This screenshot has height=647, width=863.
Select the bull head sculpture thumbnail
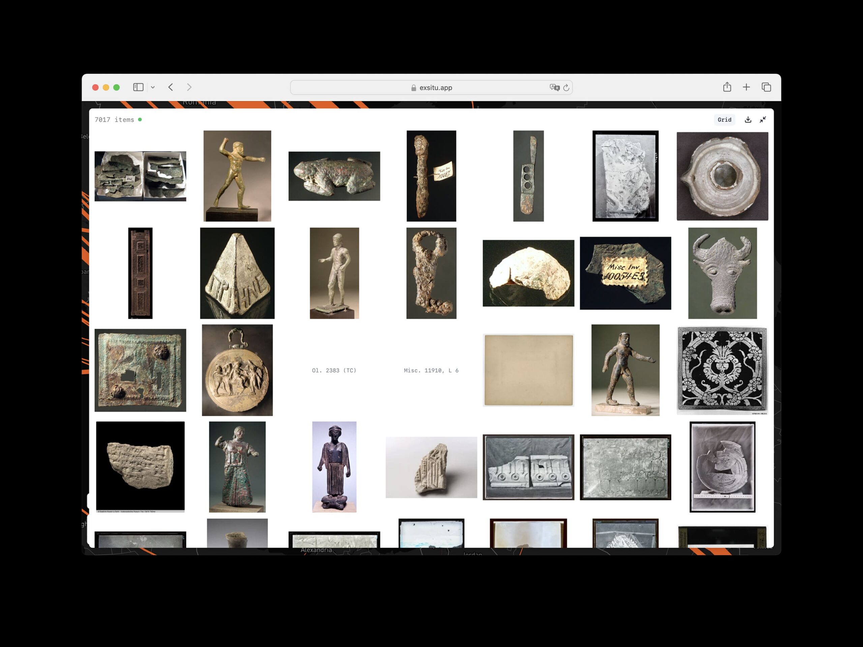coord(722,273)
